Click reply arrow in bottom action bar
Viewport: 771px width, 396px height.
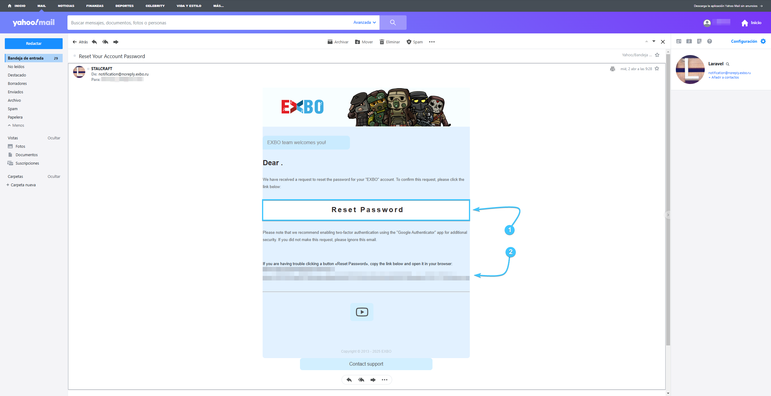pos(349,380)
